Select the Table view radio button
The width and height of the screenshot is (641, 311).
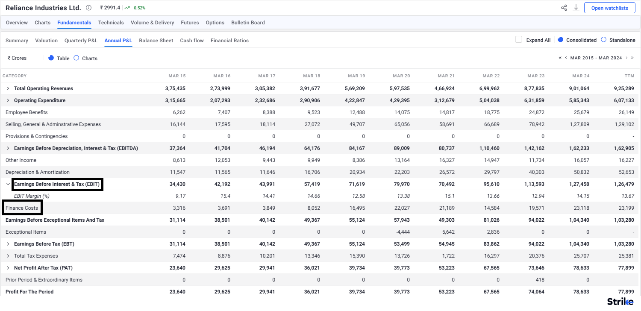click(x=51, y=58)
